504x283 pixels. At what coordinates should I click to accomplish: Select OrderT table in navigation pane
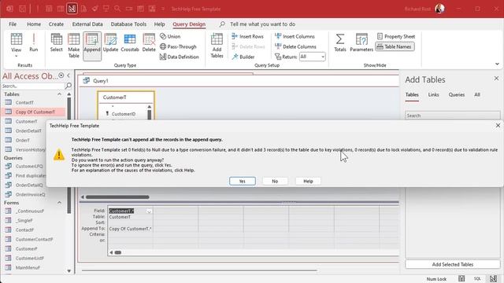[23, 140]
